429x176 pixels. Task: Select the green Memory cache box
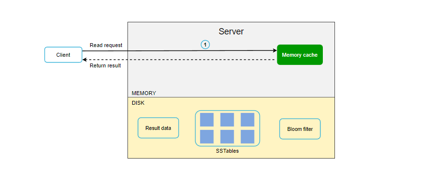[300, 55]
